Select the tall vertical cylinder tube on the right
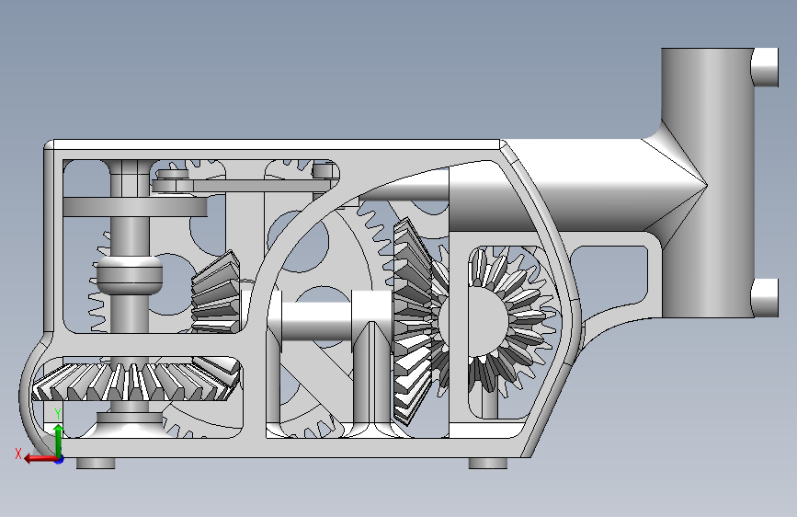797x517 pixels. 707,183
